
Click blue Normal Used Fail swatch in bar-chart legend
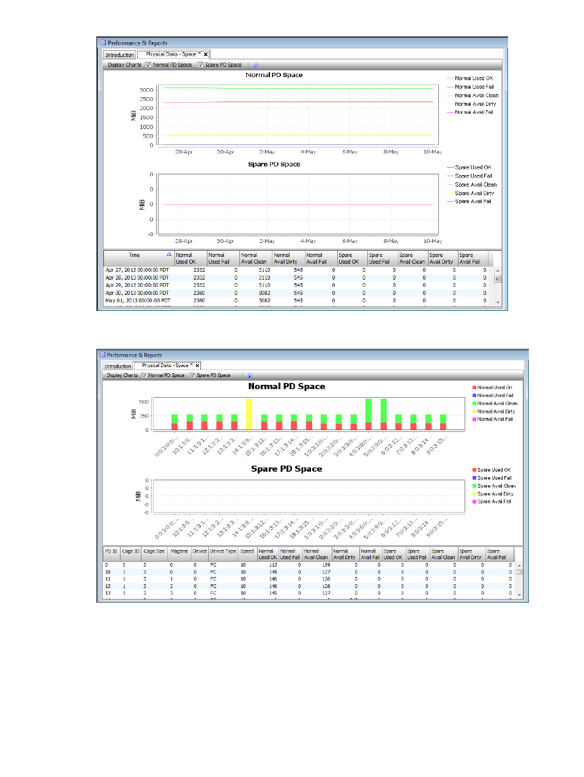click(x=474, y=396)
